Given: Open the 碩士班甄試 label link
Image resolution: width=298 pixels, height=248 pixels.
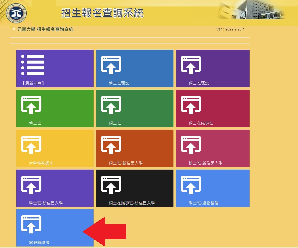Looking at the screenshot, I should click(199, 83).
